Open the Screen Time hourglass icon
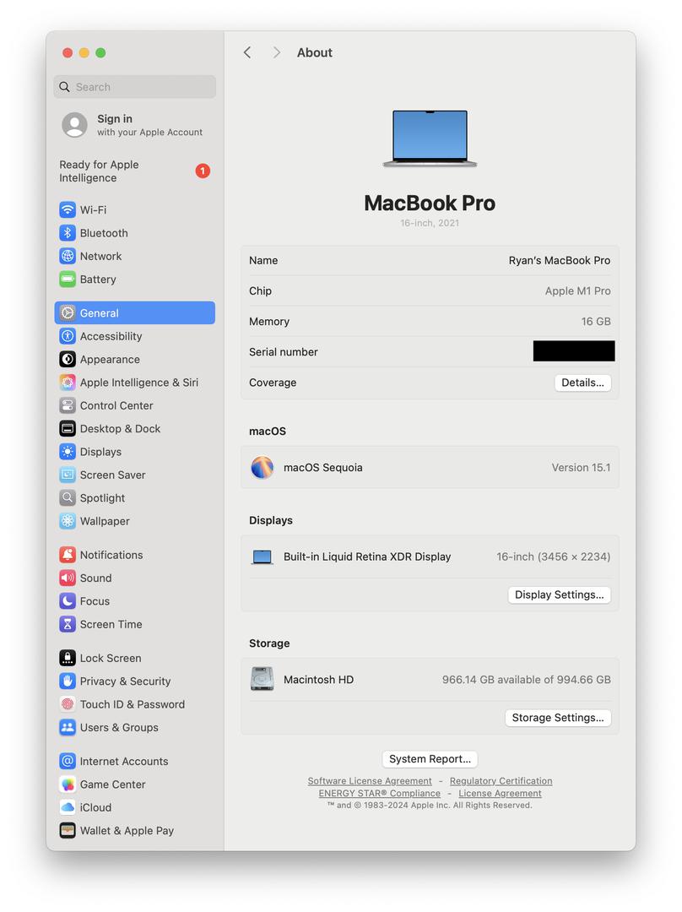 click(68, 624)
